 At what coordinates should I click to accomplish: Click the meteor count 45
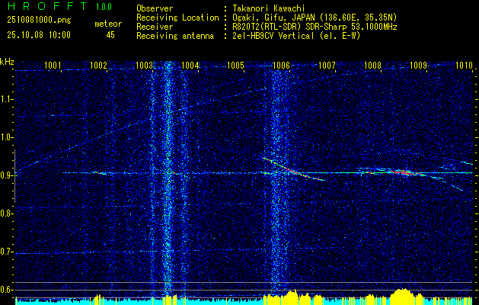(x=110, y=35)
